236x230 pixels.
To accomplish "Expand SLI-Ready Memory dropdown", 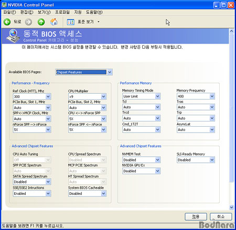I will [x=212, y=160].
